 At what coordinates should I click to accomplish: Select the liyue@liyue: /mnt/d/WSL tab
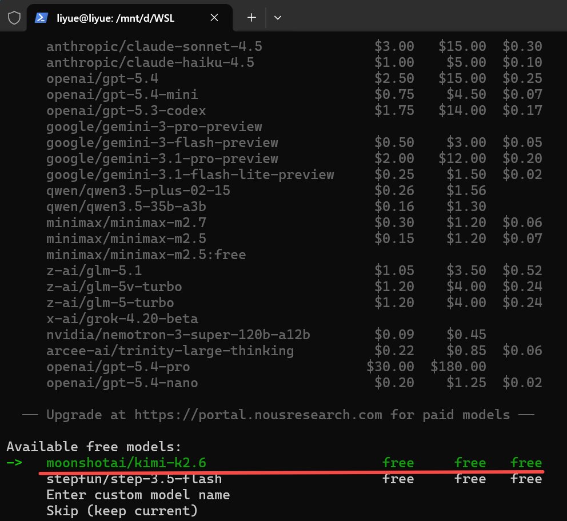click(129, 18)
